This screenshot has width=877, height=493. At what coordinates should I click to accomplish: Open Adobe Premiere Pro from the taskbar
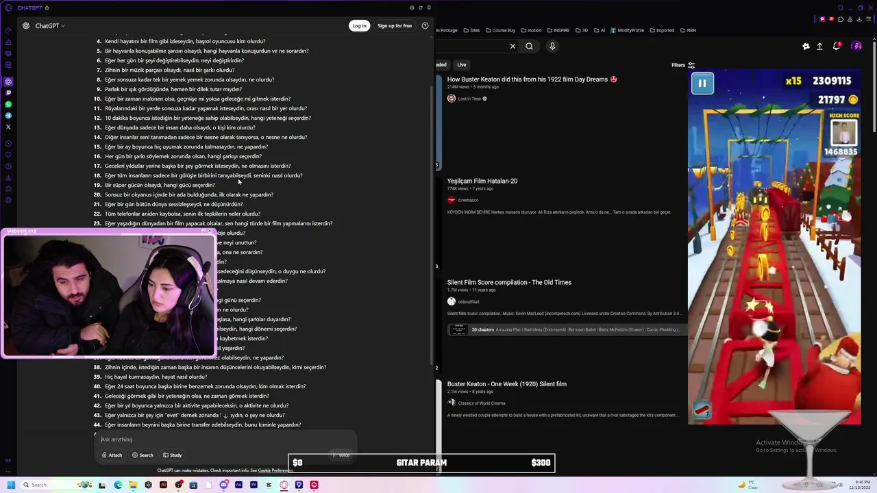point(254,485)
